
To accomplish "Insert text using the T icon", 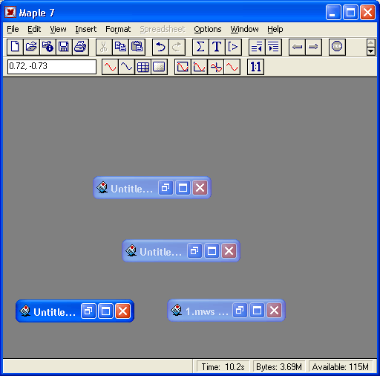I will click(x=217, y=47).
